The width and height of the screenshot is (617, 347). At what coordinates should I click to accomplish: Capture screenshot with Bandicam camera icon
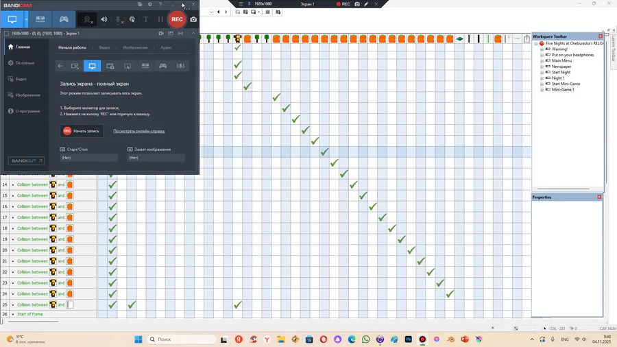pos(193,19)
